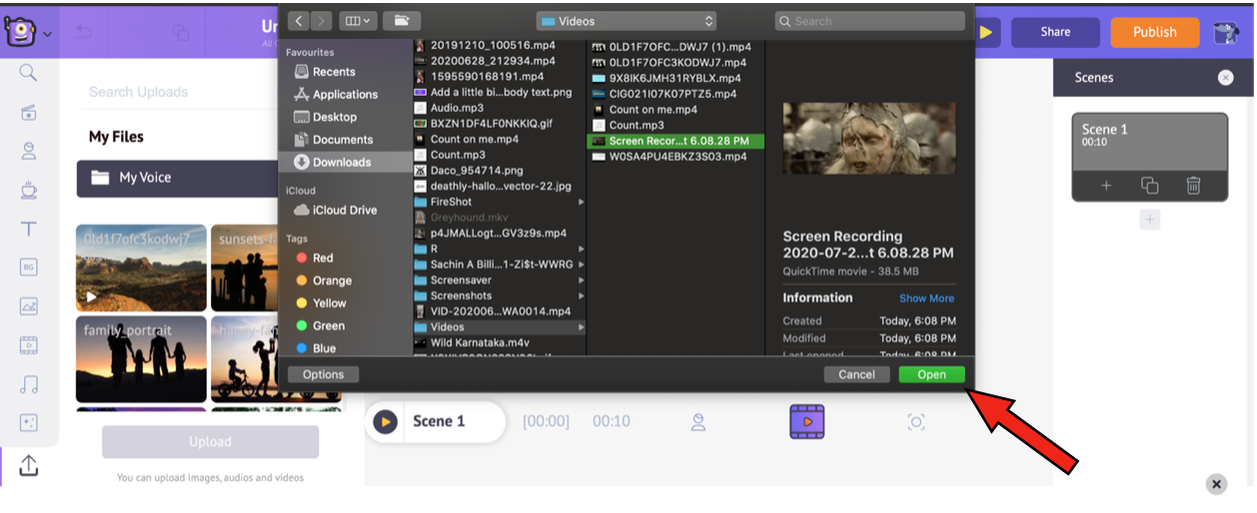Click the Open button
Viewport: 1257px width, 513px height.
coord(931,374)
